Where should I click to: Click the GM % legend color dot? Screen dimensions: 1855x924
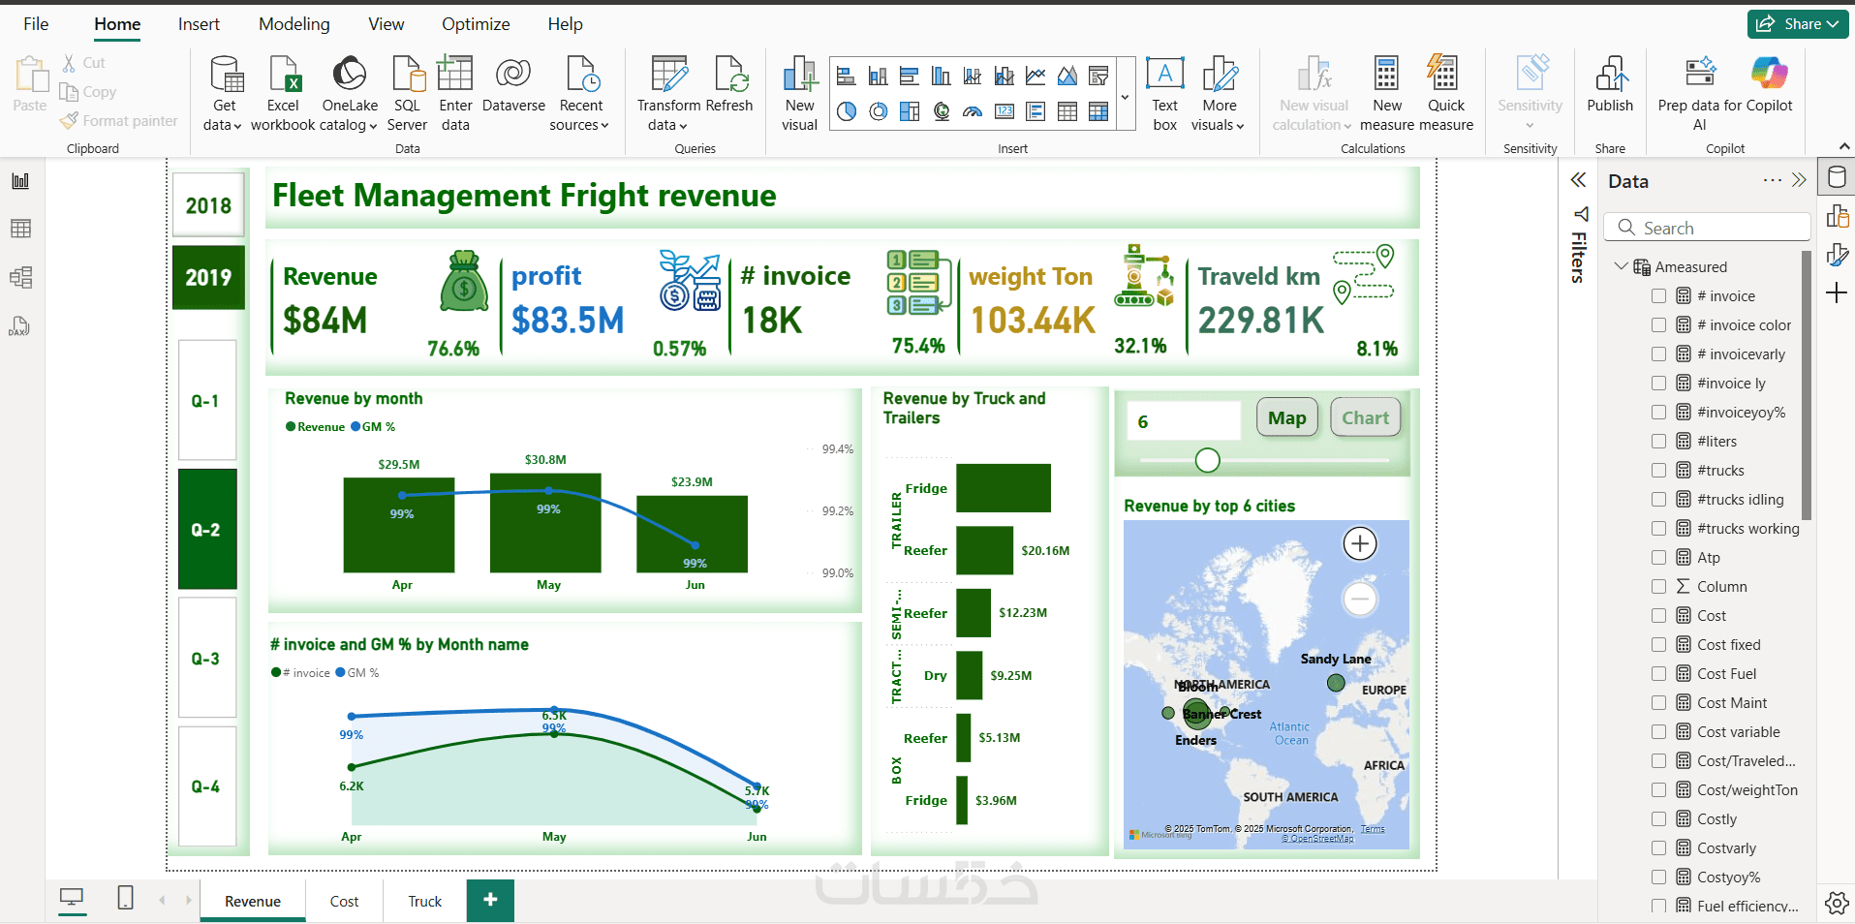click(x=356, y=427)
